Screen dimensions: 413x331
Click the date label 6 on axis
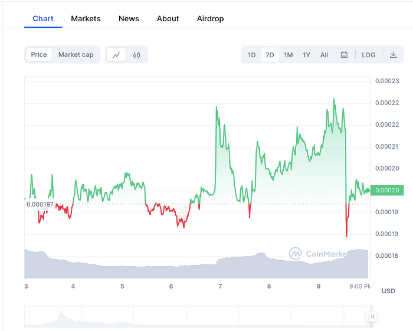171,286
